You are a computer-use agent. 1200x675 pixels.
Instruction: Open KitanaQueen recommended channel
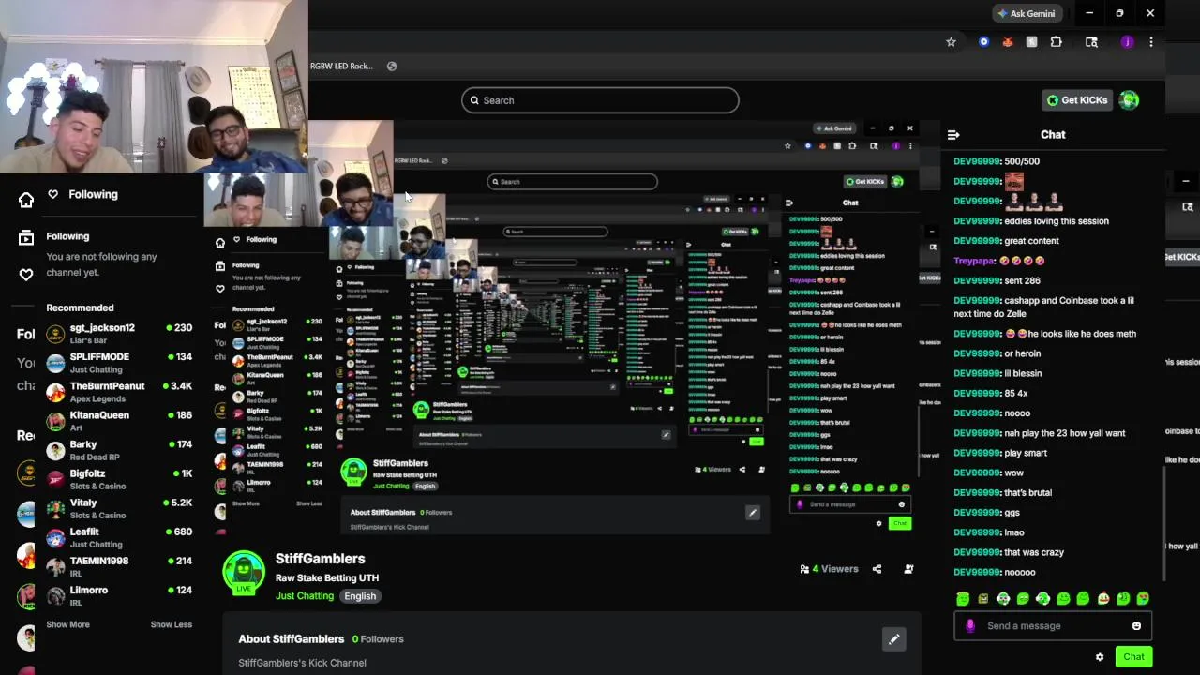[119, 421]
